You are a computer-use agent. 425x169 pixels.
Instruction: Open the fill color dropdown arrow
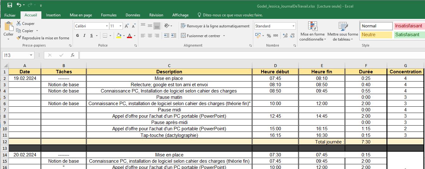click(x=124, y=36)
